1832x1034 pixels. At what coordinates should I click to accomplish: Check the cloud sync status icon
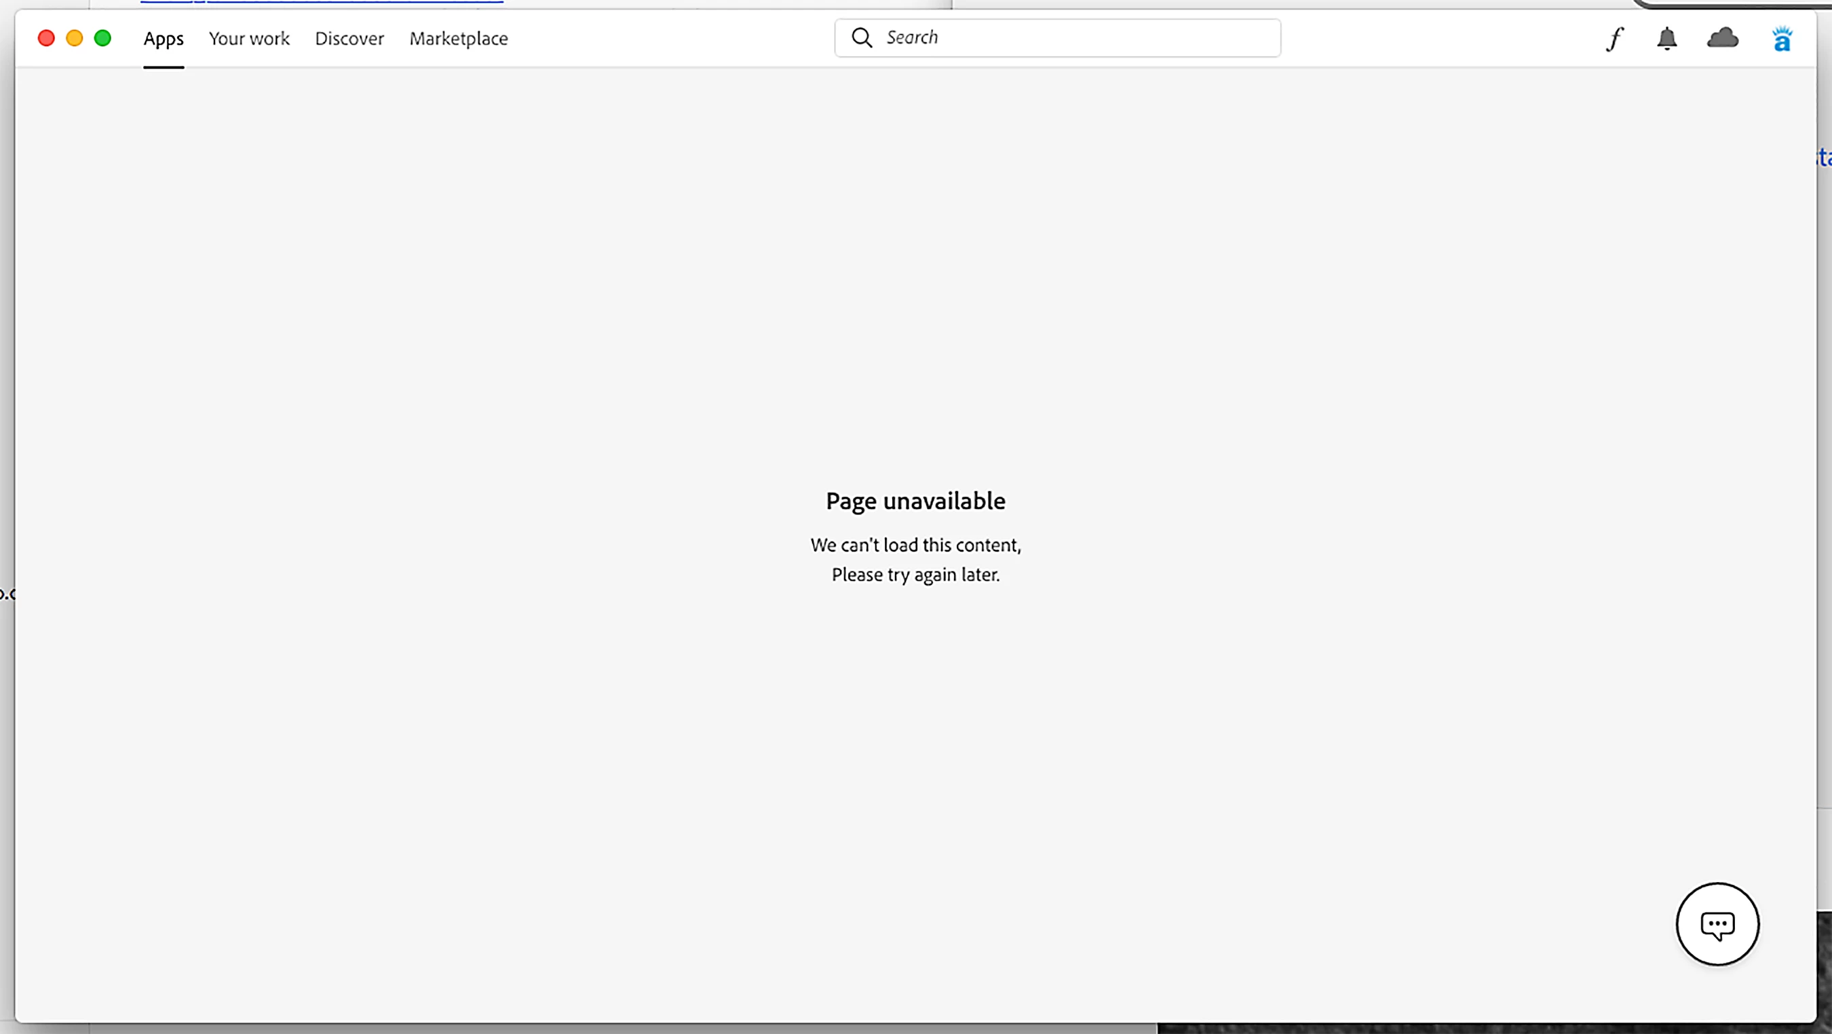[1722, 39]
